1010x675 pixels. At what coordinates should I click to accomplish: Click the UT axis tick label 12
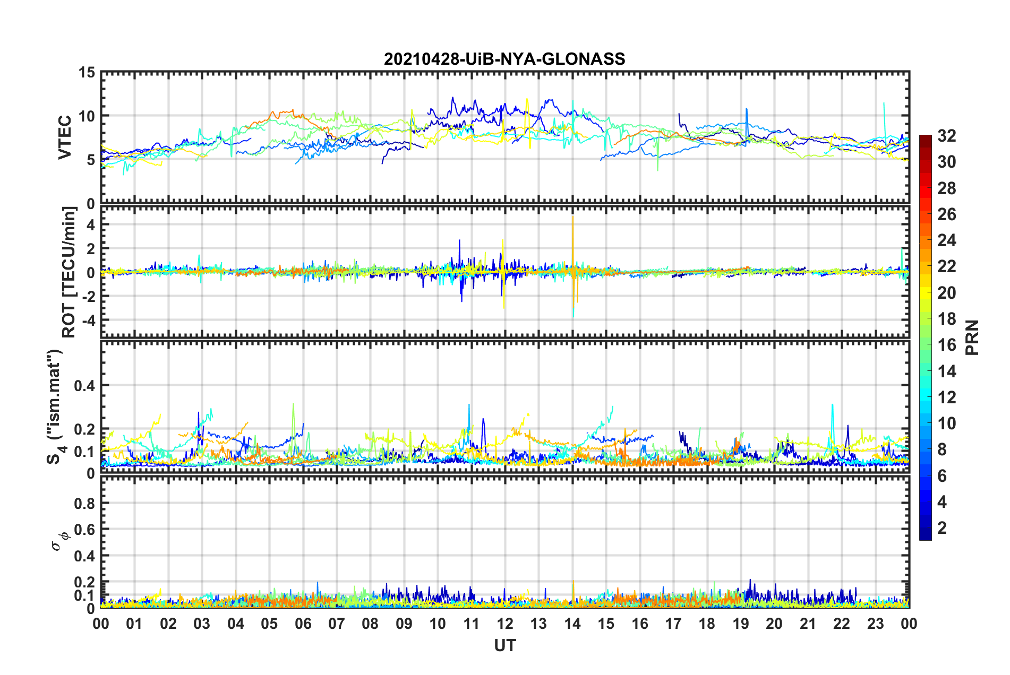click(505, 624)
